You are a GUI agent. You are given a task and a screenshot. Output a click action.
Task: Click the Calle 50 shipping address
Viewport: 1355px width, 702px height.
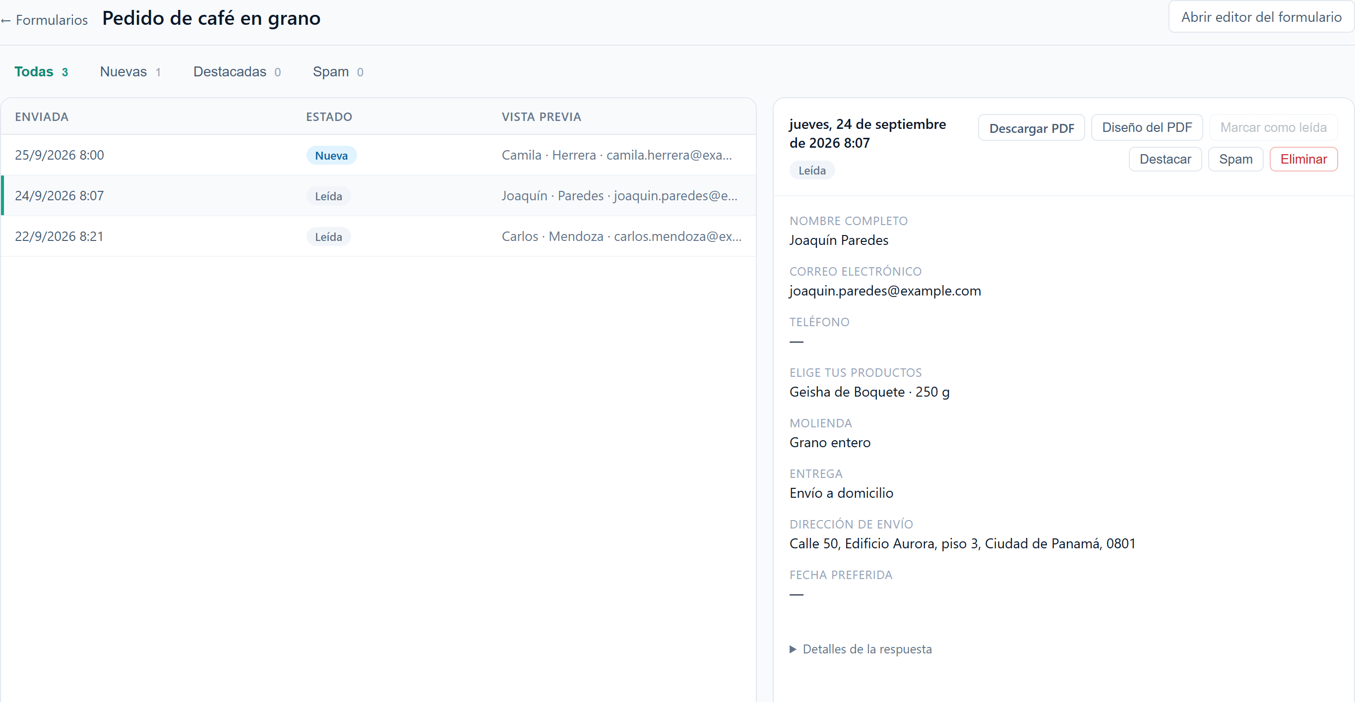click(x=962, y=543)
